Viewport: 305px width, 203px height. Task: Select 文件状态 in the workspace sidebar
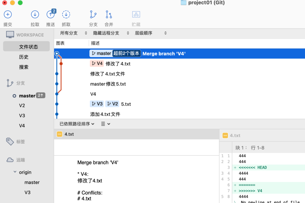26,46
